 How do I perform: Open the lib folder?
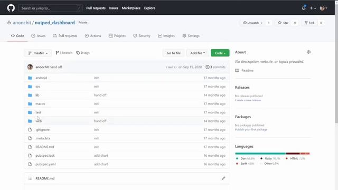pos(37,95)
